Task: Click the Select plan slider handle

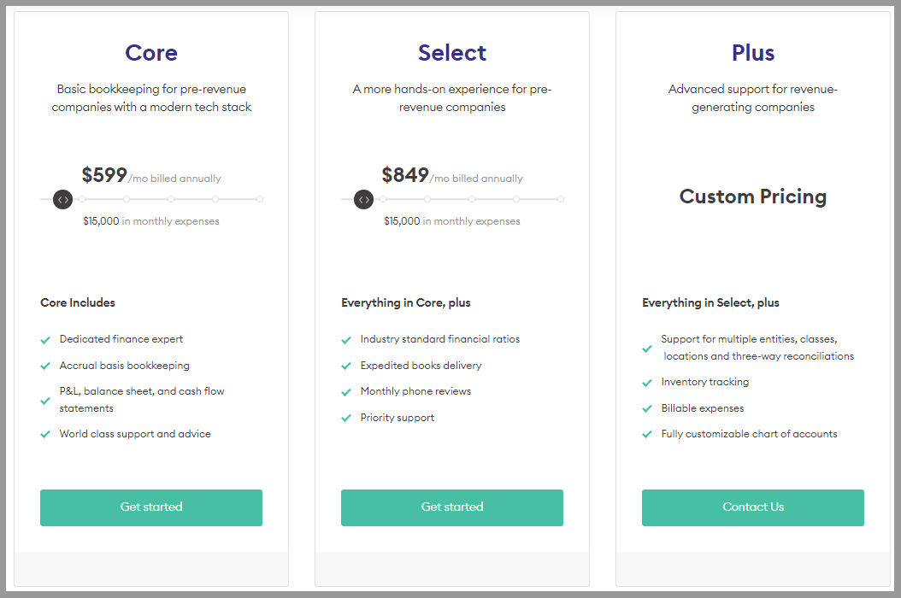Action: 363,199
